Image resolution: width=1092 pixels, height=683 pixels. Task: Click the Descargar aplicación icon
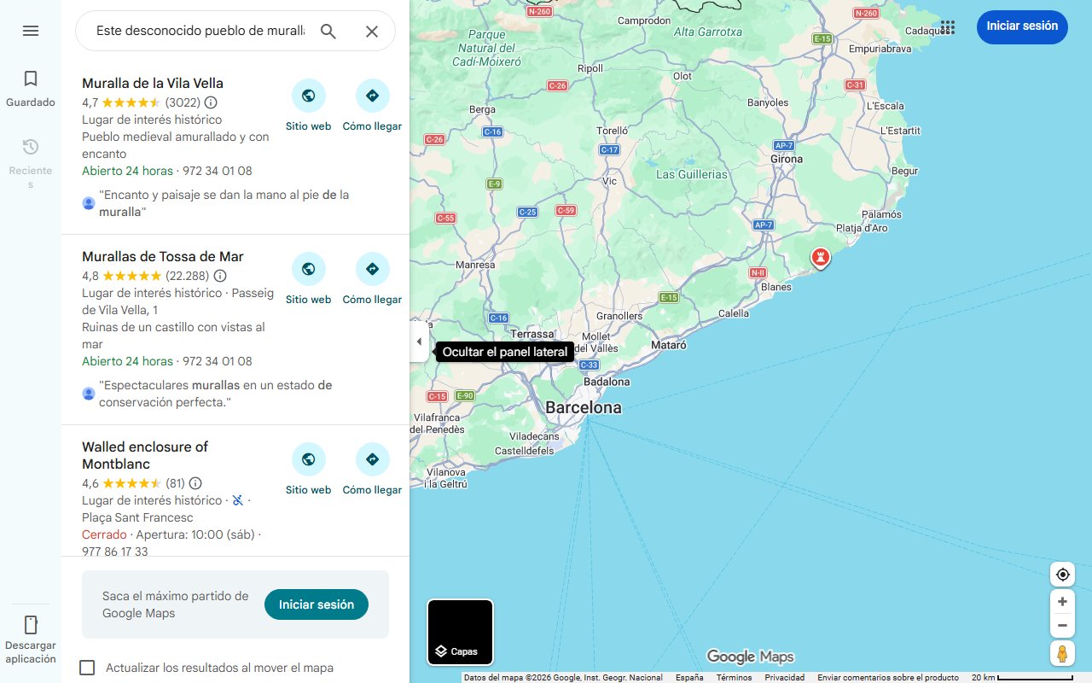click(x=31, y=625)
